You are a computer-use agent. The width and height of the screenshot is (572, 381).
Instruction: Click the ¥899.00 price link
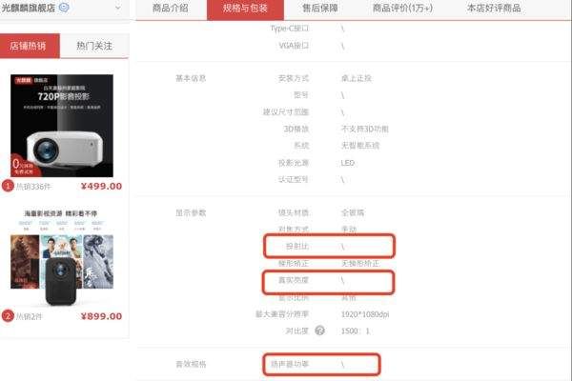(x=101, y=316)
